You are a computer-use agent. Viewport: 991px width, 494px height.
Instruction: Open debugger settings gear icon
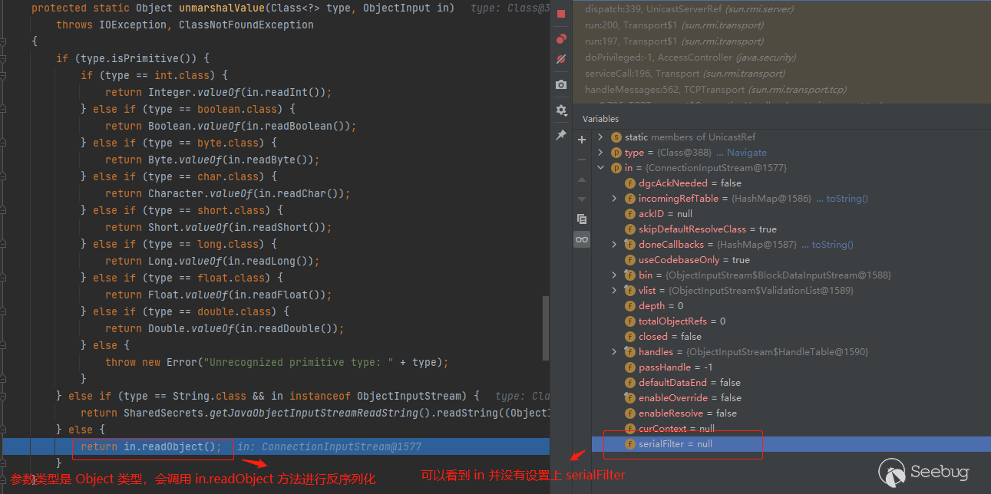click(x=561, y=110)
